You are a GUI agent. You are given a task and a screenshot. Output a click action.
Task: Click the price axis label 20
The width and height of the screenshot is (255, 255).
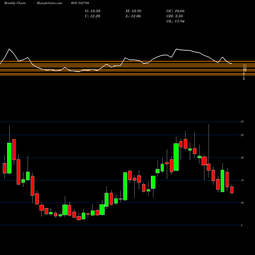pyautogui.click(x=242, y=158)
